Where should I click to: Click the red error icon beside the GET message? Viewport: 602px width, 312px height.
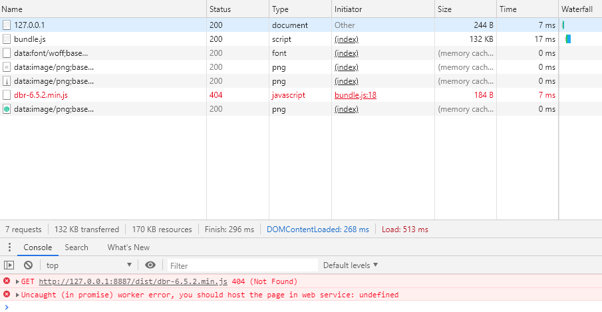(x=7, y=281)
